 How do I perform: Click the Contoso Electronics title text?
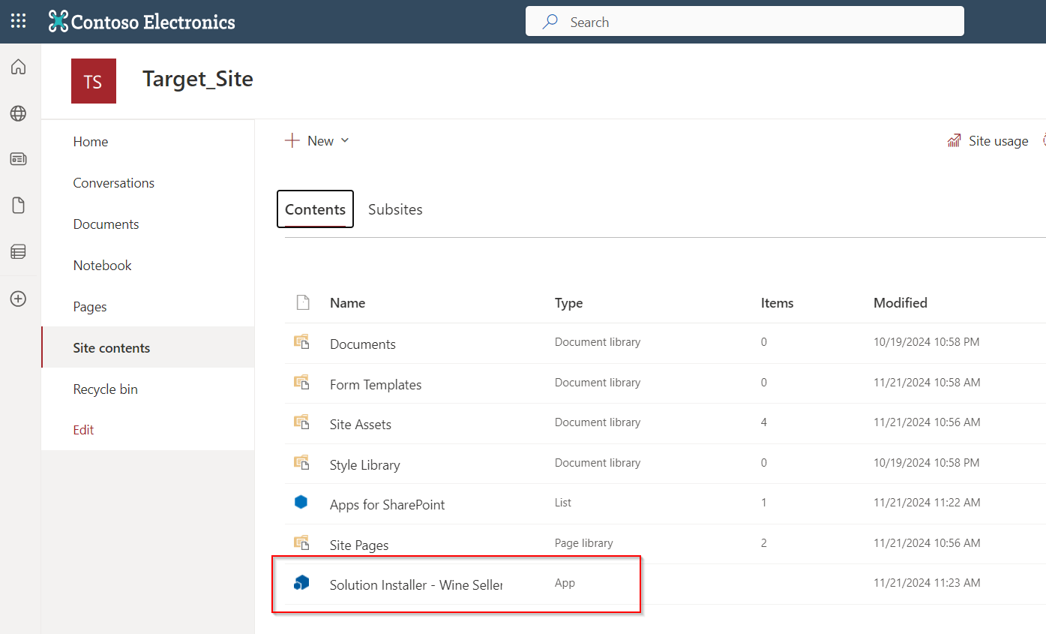coord(153,22)
